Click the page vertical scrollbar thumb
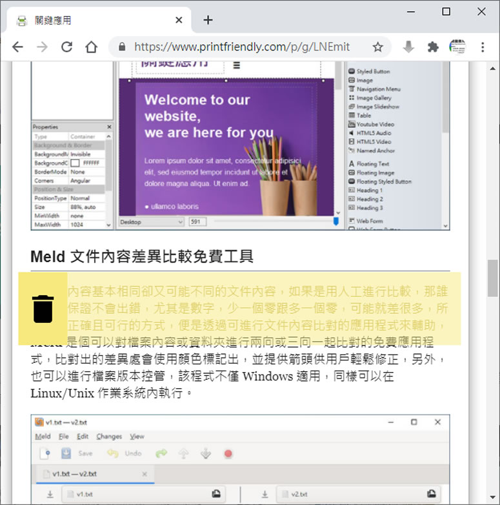This screenshot has height=505, width=500. pos(492,278)
